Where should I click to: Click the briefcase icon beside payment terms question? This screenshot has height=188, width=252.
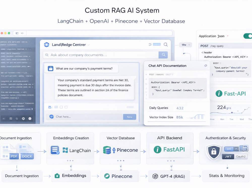(51, 69)
